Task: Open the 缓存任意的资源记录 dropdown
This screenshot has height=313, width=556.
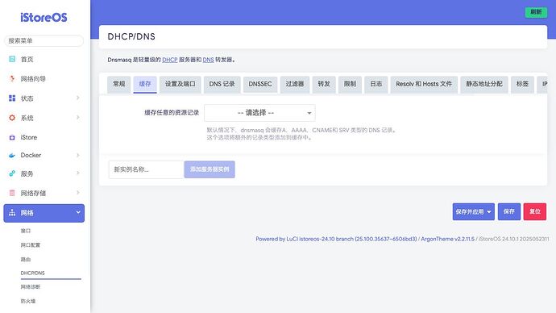Action: coord(259,113)
